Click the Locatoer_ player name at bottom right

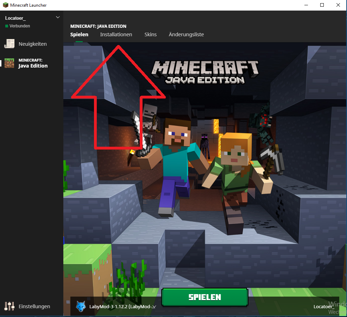[x=324, y=306]
